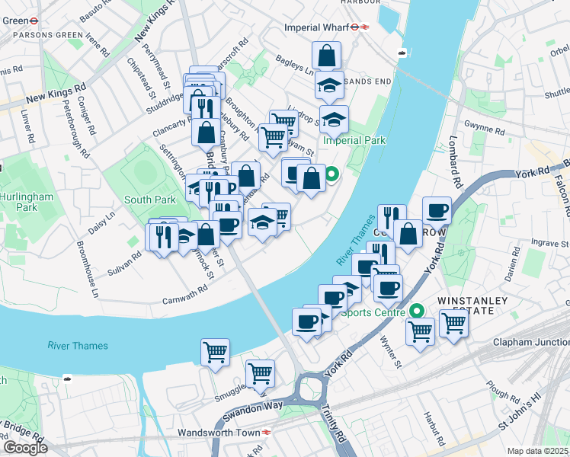The width and height of the screenshot is (570, 457).
Task: Click the Wandsworth Town rail station icon
Action: point(266,433)
